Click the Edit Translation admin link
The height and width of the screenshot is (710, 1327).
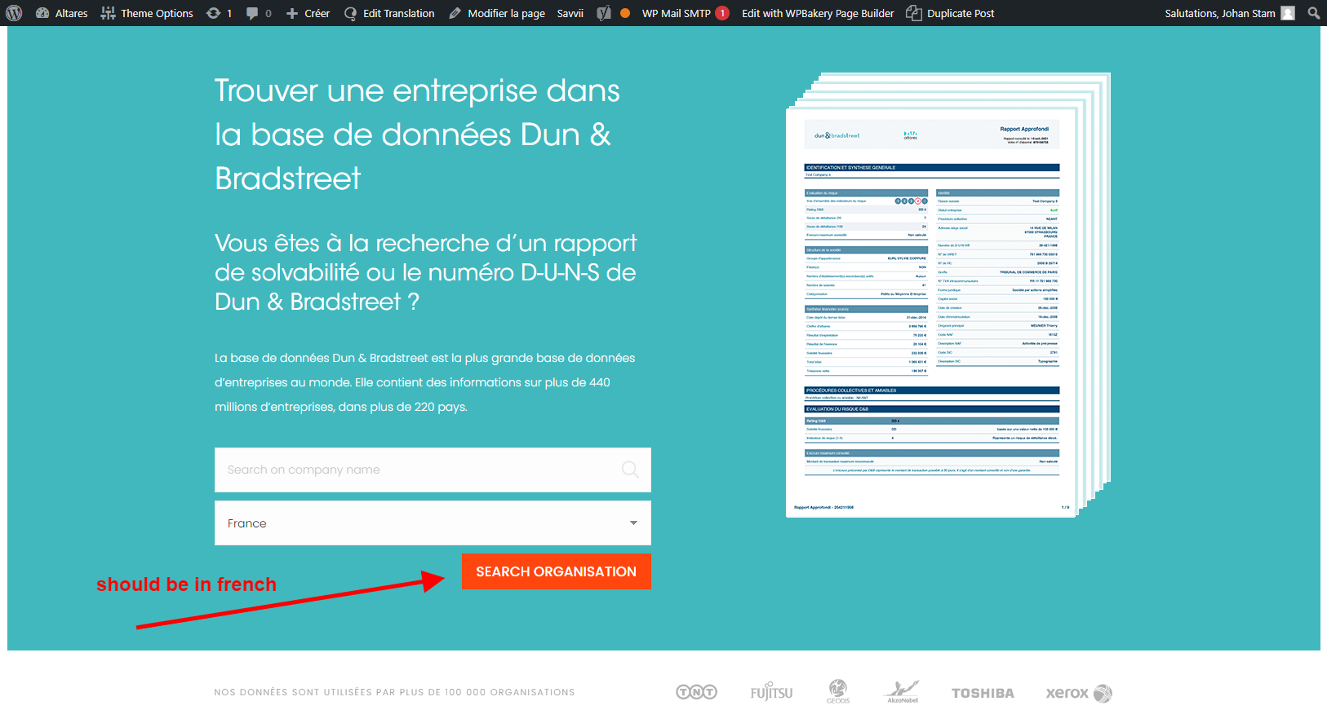click(389, 13)
